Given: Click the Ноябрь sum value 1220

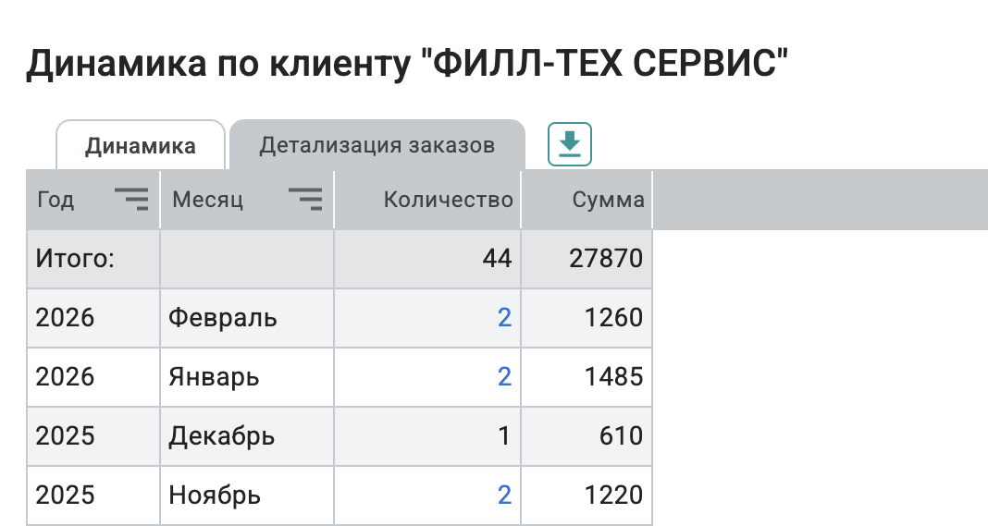Looking at the screenshot, I should tap(613, 495).
